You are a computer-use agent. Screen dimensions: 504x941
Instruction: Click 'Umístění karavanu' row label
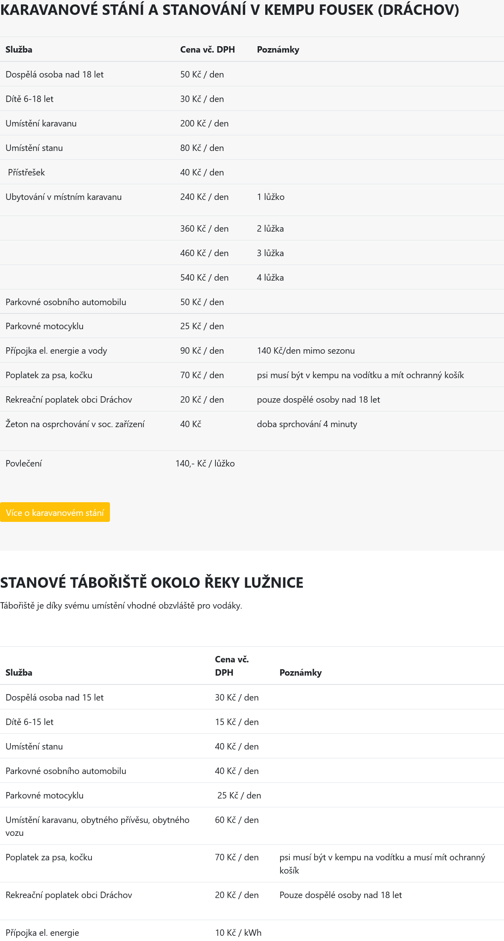[x=41, y=123]
